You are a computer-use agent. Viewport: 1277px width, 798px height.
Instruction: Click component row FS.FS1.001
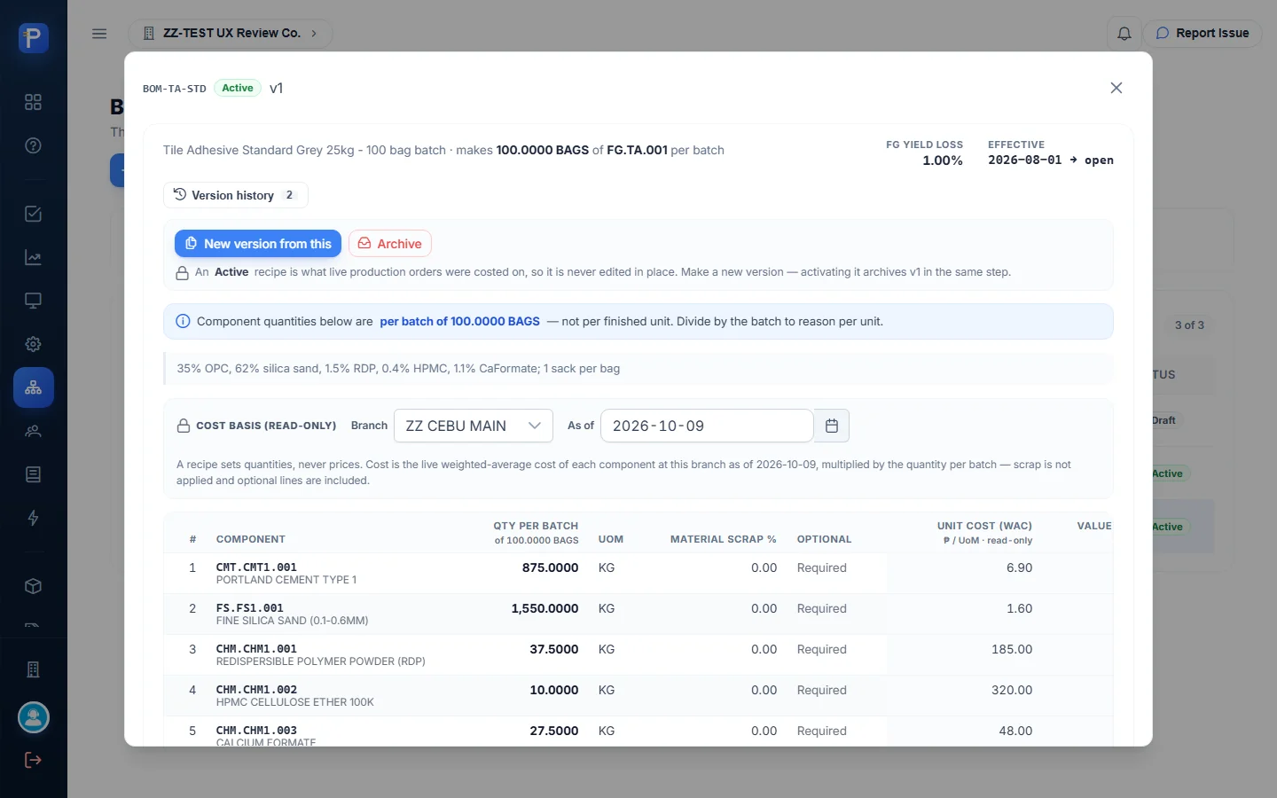[x=638, y=614]
